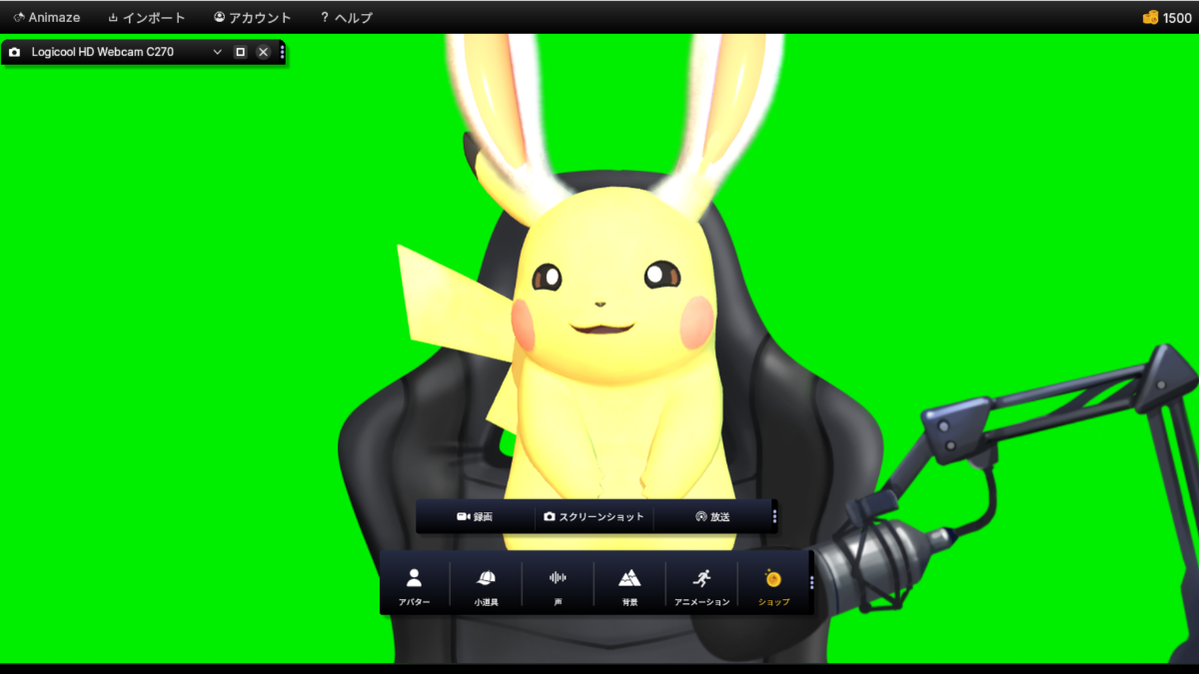Image resolution: width=1199 pixels, height=674 pixels.
Task: Open the capture bar three-dots menu
Action: coord(774,517)
